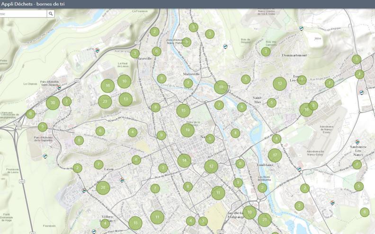The height and width of the screenshot is (234, 375).
Task: Select the cluster bubble labeled 21
Action: coord(265,219)
